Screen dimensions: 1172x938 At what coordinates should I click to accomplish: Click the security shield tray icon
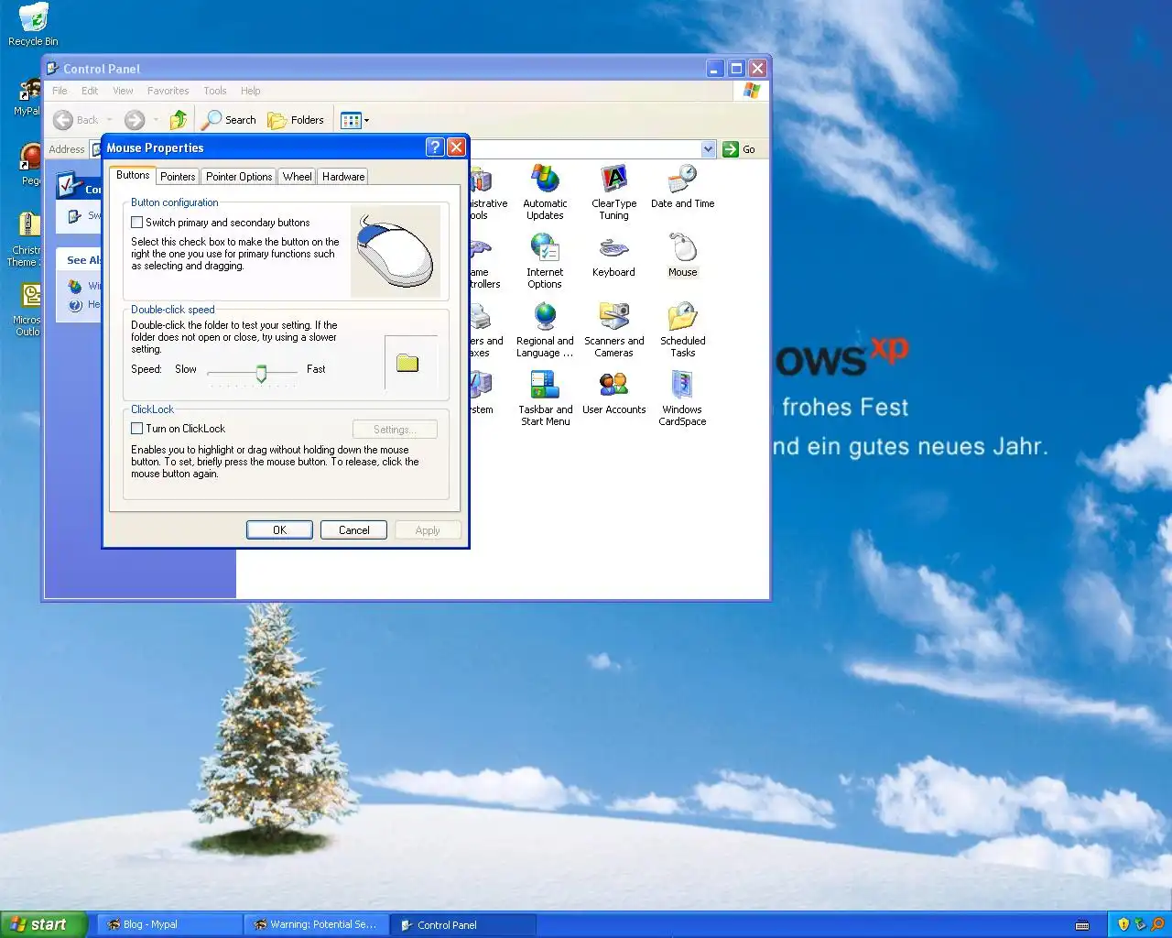pos(1123,924)
